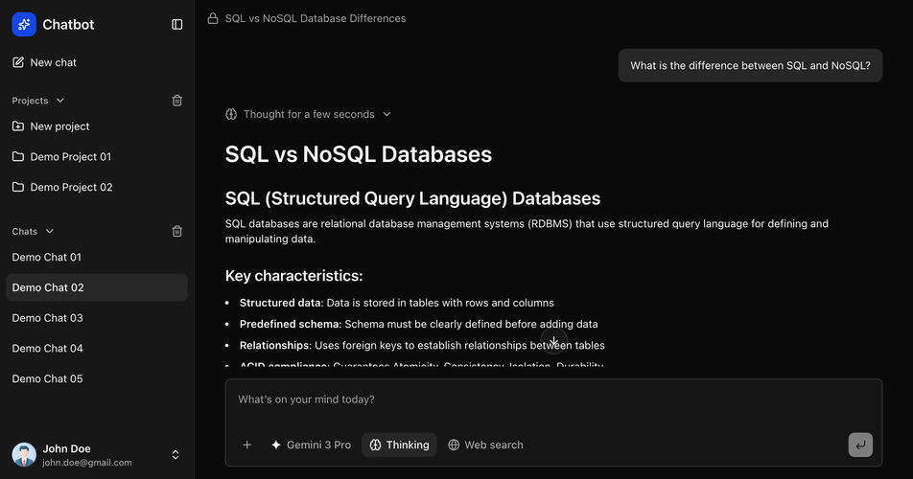Delete all chats with trash icon
This screenshot has height=479, width=913.
click(x=177, y=231)
